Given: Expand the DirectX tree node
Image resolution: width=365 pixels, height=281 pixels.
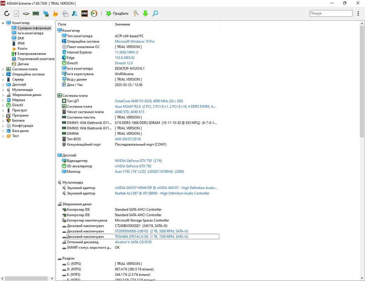Looking at the screenshot, I should coord(3,105).
